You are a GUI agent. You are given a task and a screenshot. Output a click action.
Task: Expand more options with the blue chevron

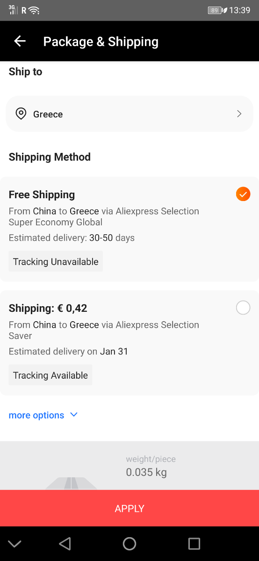coord(73,415)
